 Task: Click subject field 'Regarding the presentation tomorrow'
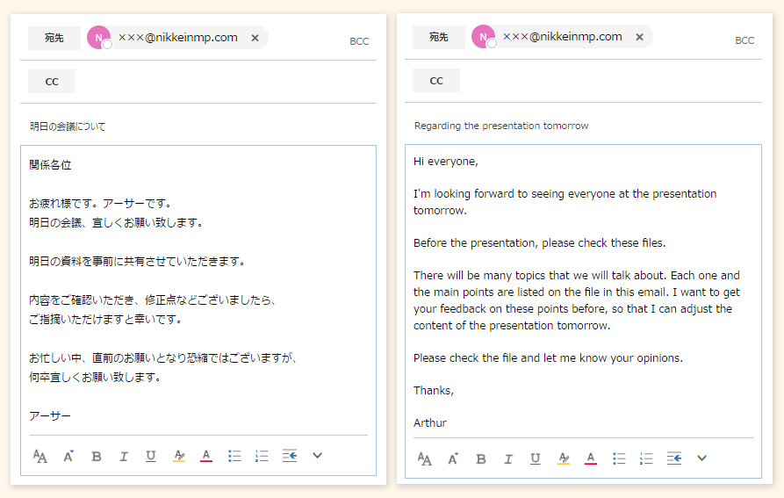coord(501,126)
